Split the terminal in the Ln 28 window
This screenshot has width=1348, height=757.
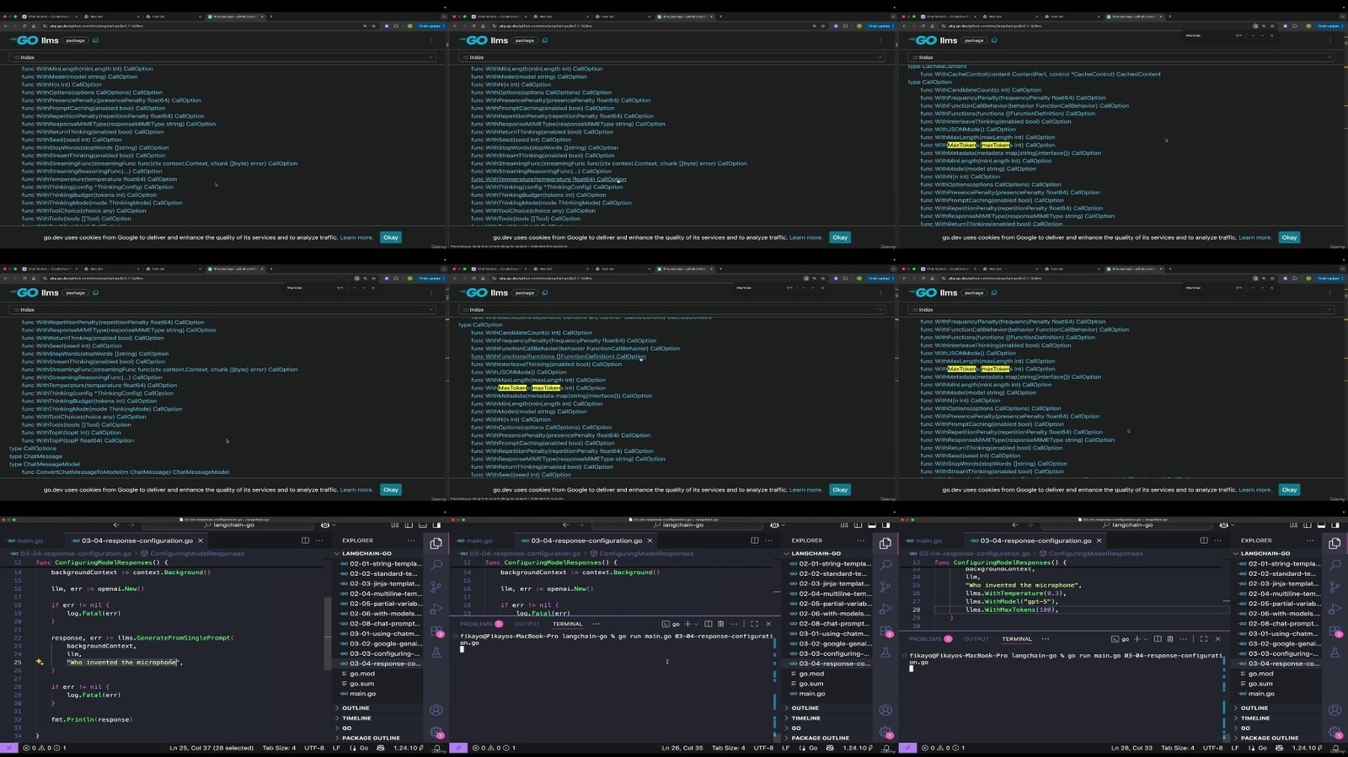[1158, 639]
